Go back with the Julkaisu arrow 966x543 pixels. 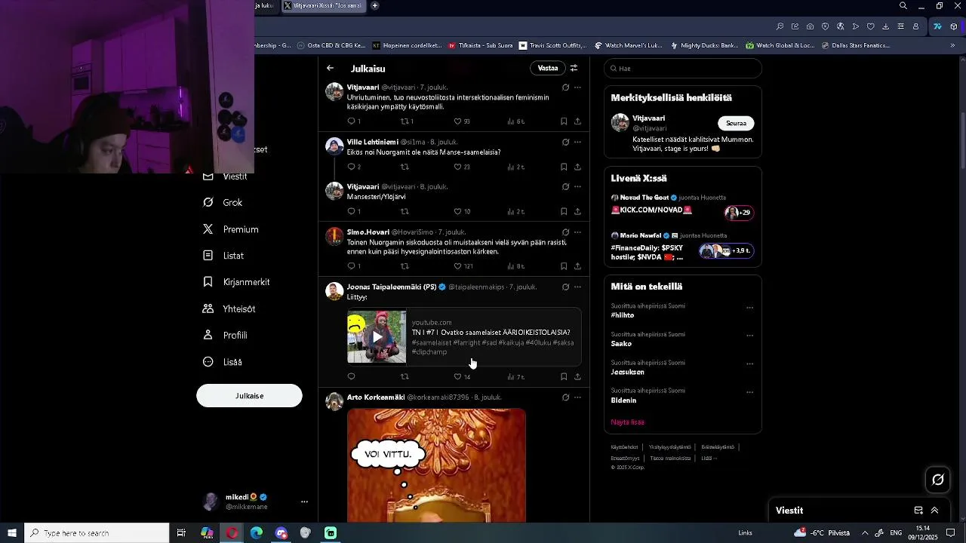click(x=330, y=68)
